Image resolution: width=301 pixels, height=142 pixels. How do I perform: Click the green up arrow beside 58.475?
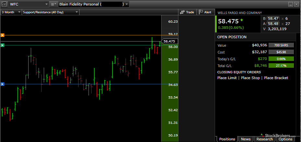242,20
